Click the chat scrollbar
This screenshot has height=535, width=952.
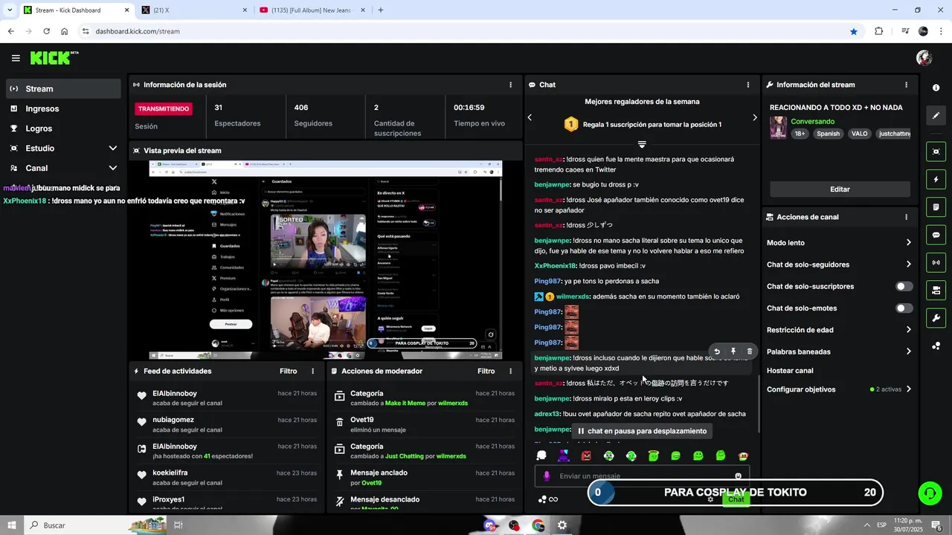[x=759, y=405]
